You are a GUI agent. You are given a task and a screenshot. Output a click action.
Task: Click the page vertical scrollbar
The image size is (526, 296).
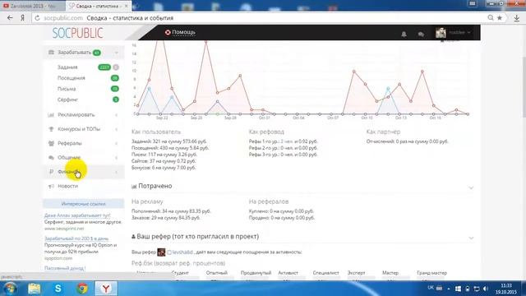pyautogui.click(x=524, y=87)
